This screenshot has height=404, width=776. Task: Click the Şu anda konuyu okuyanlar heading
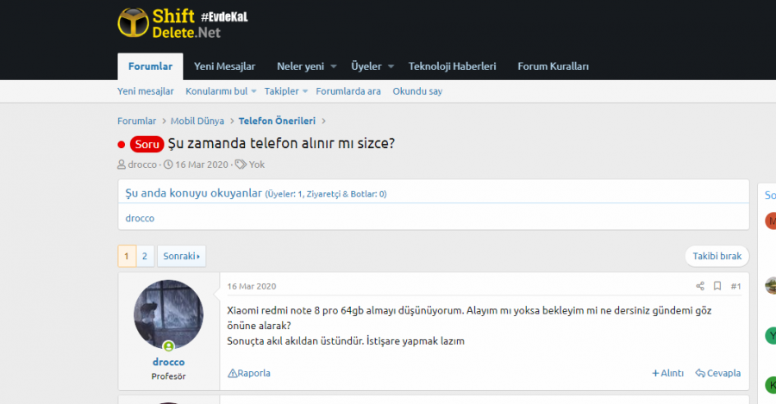coord(193,193)
